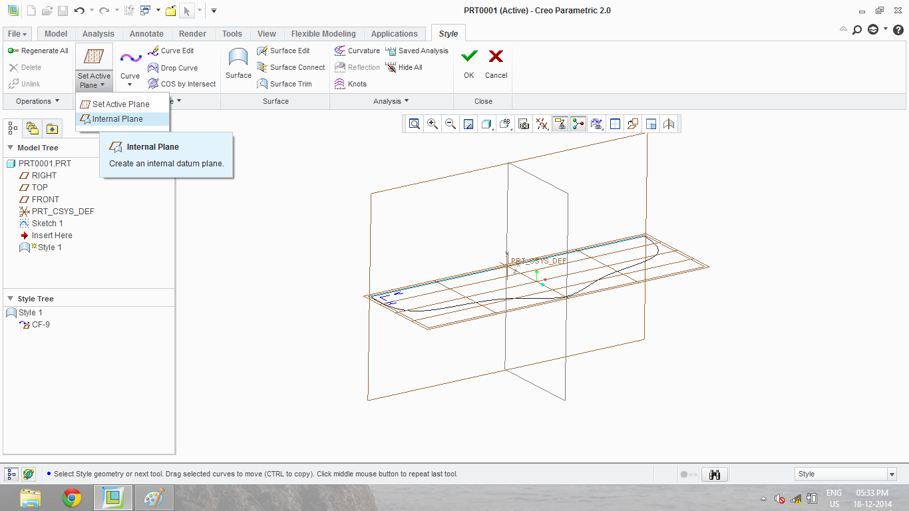Collapse the Model Tree section
Screen dimensions: 909x511
tap(11, 148)
